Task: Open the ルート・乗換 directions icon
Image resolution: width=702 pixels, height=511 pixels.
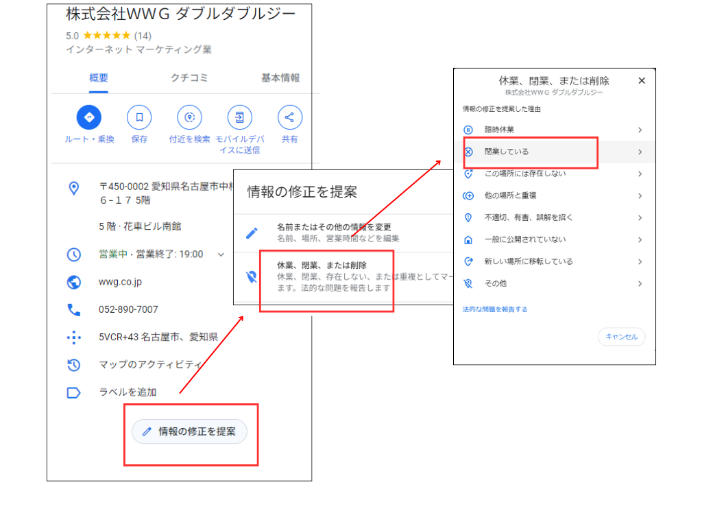Action: pyautogui.click(x=88, y=117)
